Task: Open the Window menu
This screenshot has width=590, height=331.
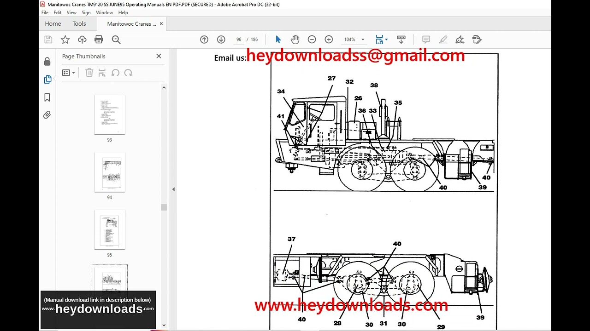Action: pos(105,13)
